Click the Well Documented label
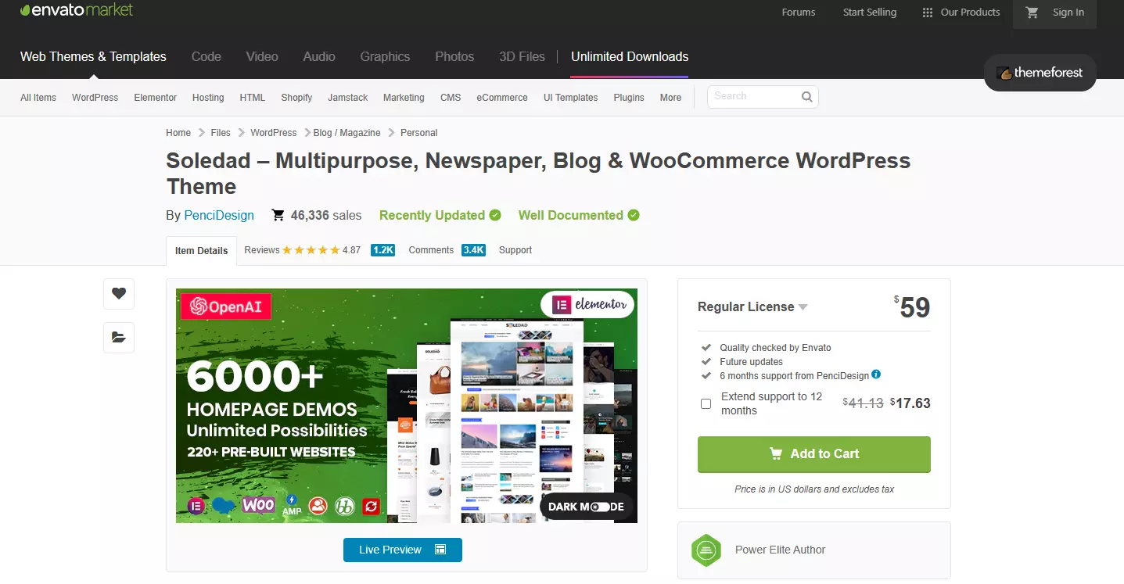The width and height of the screenshot is (1124, 584). point(571,215)
